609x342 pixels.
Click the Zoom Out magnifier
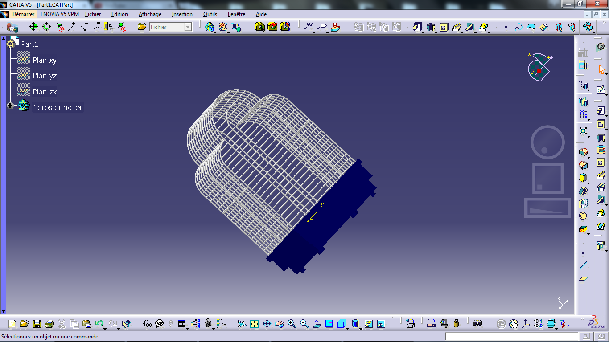(x=304, y=324)
